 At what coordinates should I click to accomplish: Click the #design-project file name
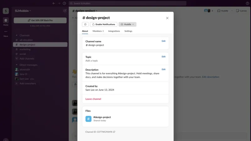(102, 117)
